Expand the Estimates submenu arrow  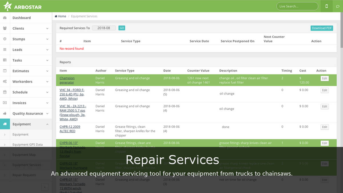47,71
